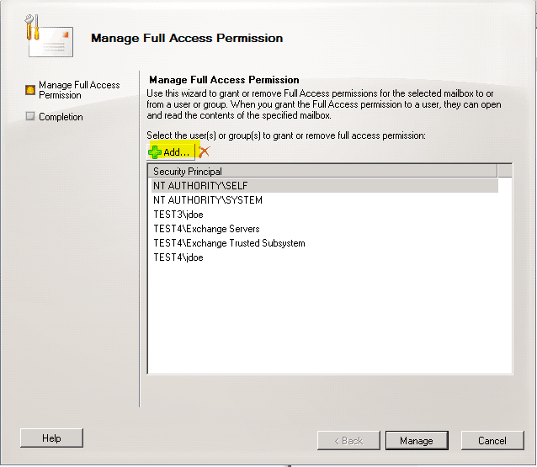
Task: Click the red X remove icon
Action: (x=203, y=151)
